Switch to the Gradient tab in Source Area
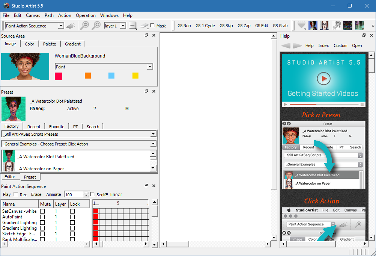This screenshot has height=256, width=376. click(73, 44)
